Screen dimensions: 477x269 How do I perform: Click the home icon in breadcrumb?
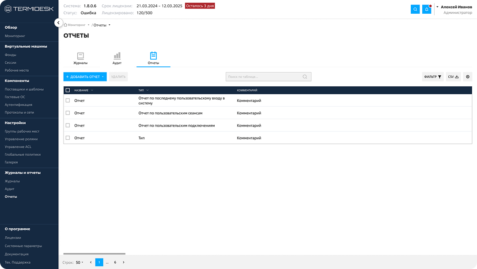[65, 25]
